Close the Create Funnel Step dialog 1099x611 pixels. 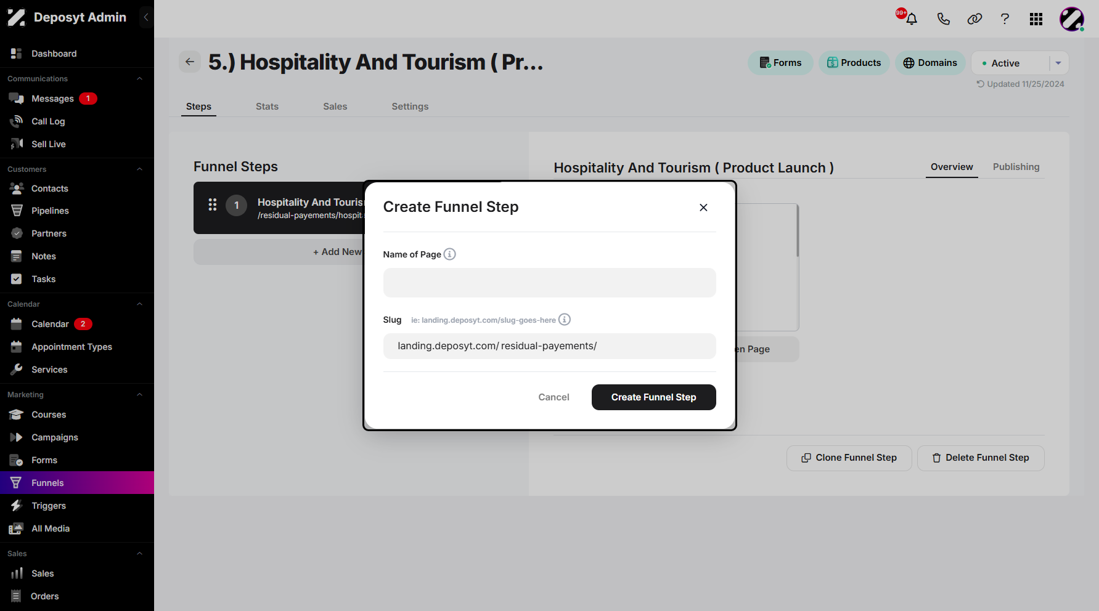pos(703,208)
